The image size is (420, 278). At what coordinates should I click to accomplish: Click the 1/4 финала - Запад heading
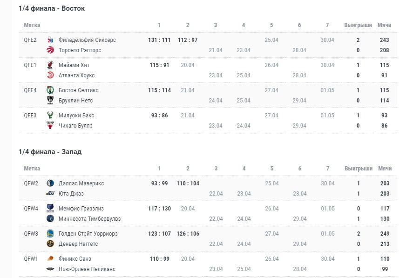[50, 152]
